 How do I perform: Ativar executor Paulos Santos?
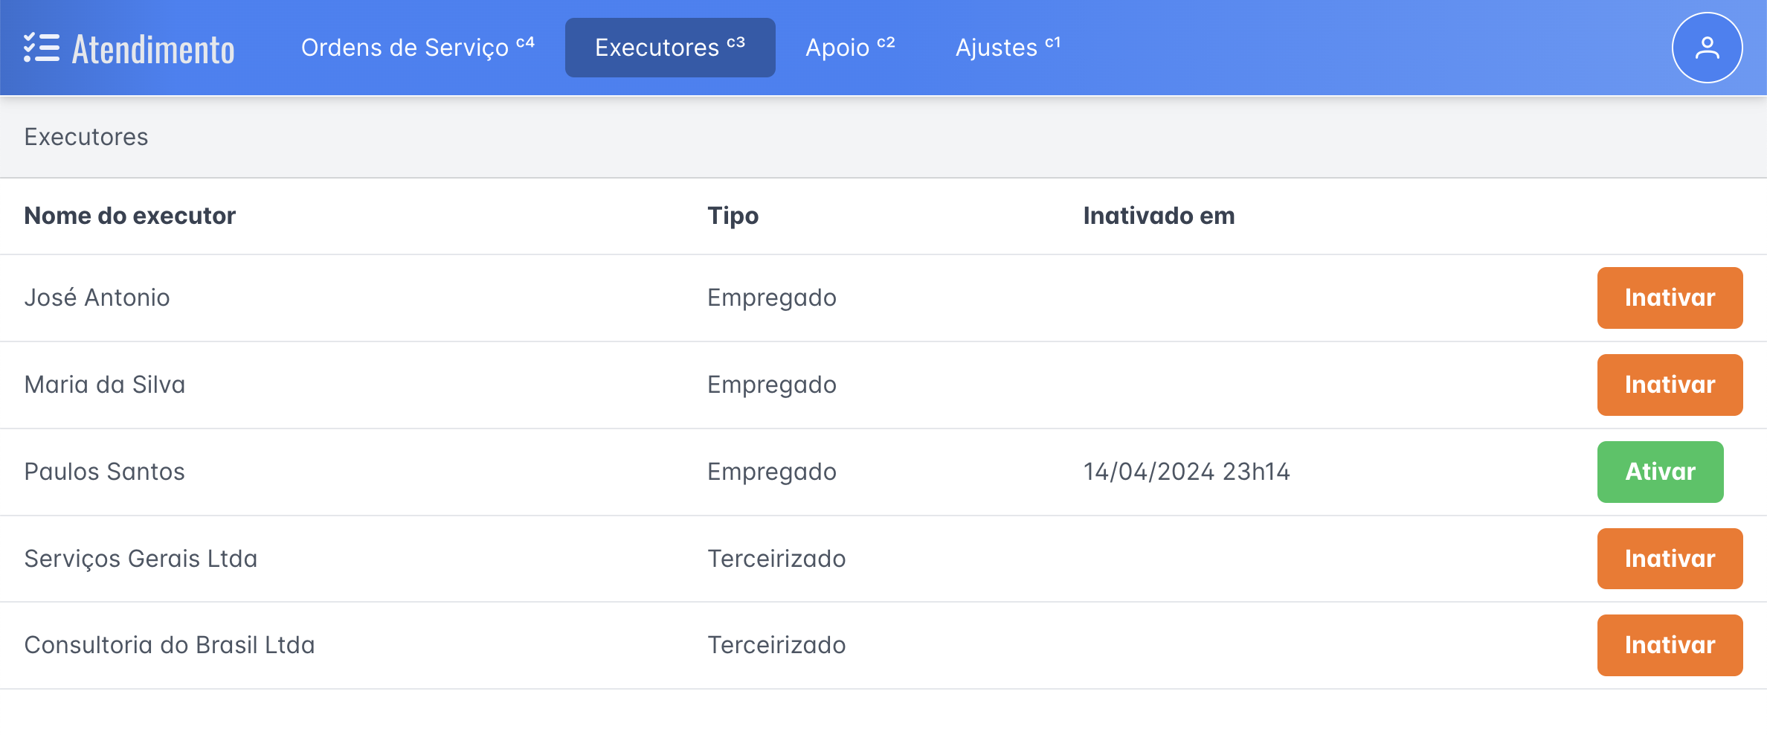click(x=1660, y=472)
